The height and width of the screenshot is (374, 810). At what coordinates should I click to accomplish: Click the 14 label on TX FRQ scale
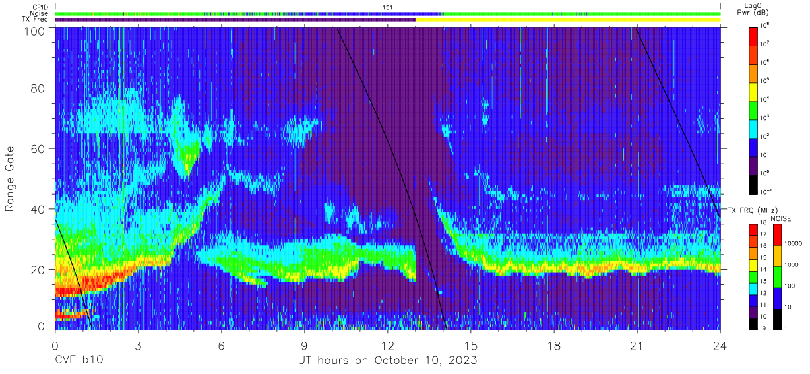[764, 270]
